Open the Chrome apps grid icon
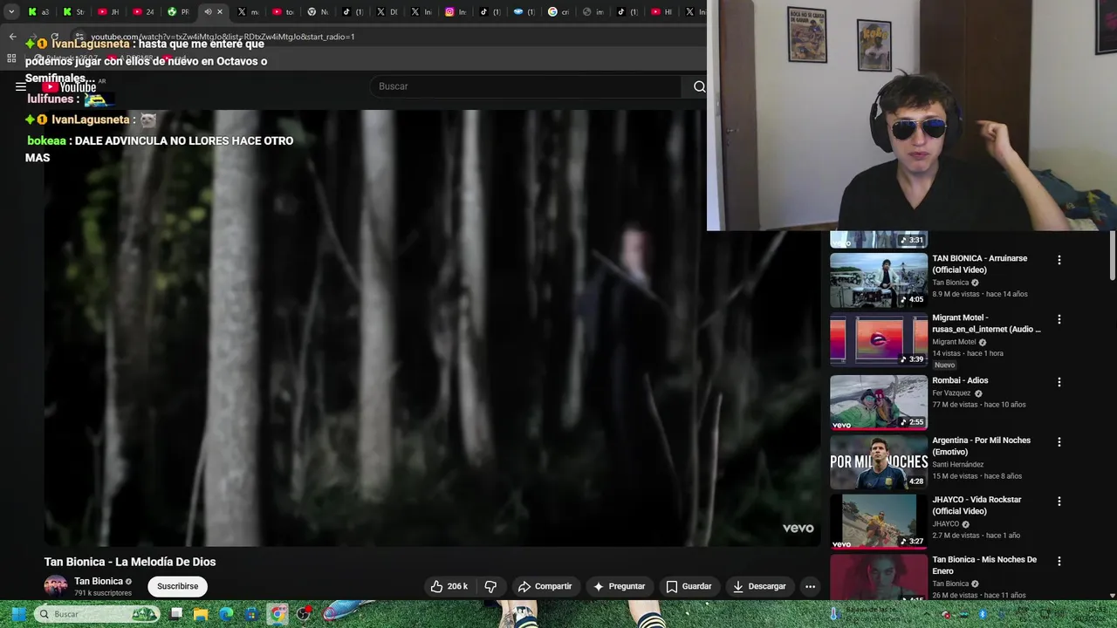This screenshot has width=1117, height=628. pyautogui.click(x=11, y=58)
